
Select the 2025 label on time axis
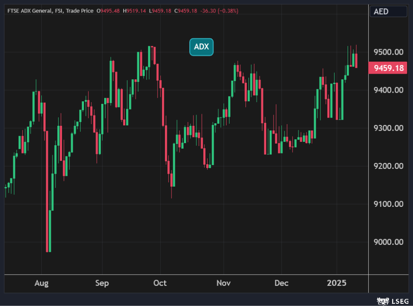337,283
